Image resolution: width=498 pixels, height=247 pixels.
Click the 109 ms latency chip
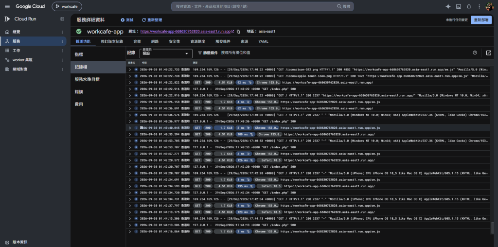click(246, 134)
